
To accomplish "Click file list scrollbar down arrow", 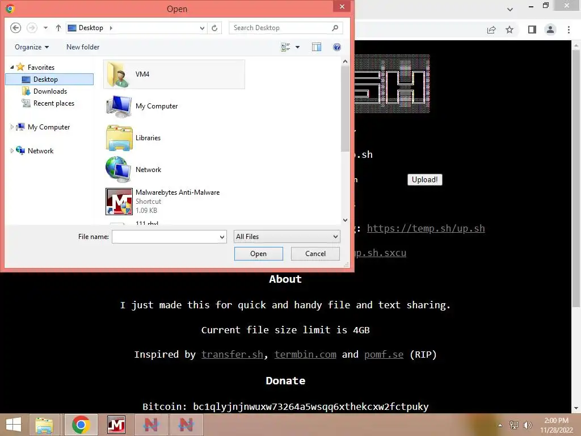I will click(x=346, y=220).
